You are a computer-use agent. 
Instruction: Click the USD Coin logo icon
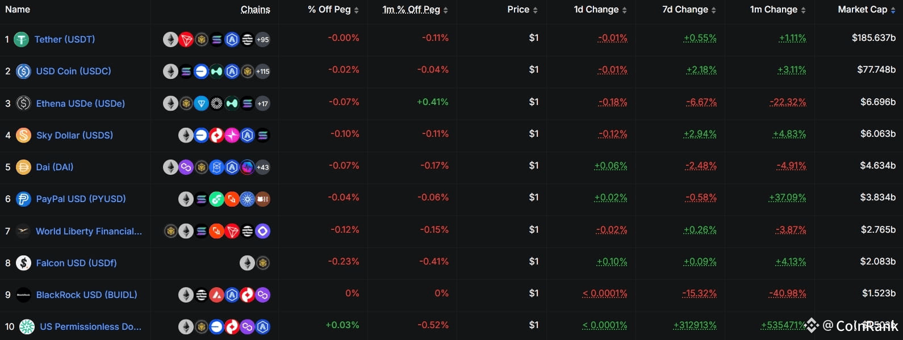click(x=23, y=72)
